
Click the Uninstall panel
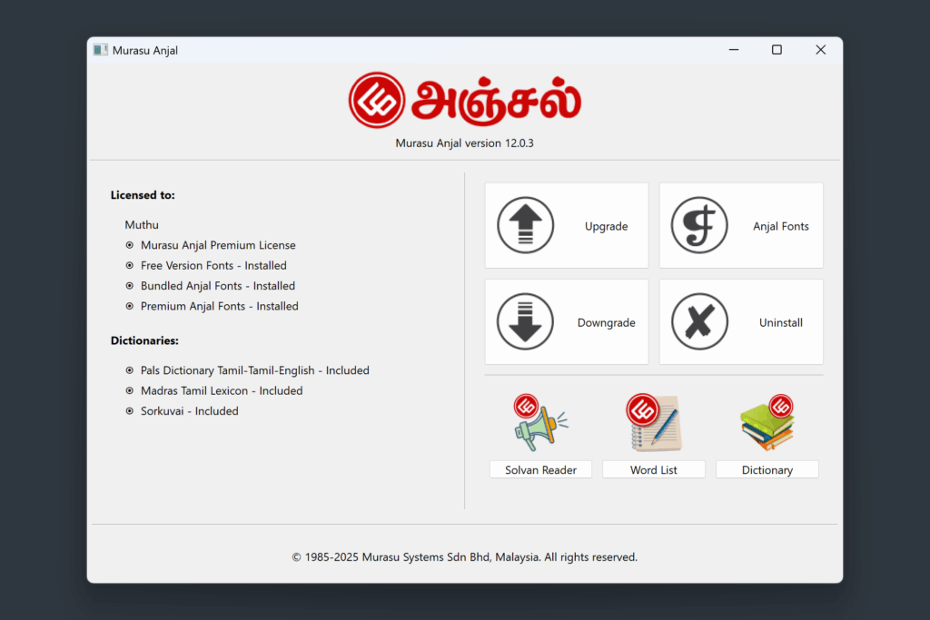[741, 321]
